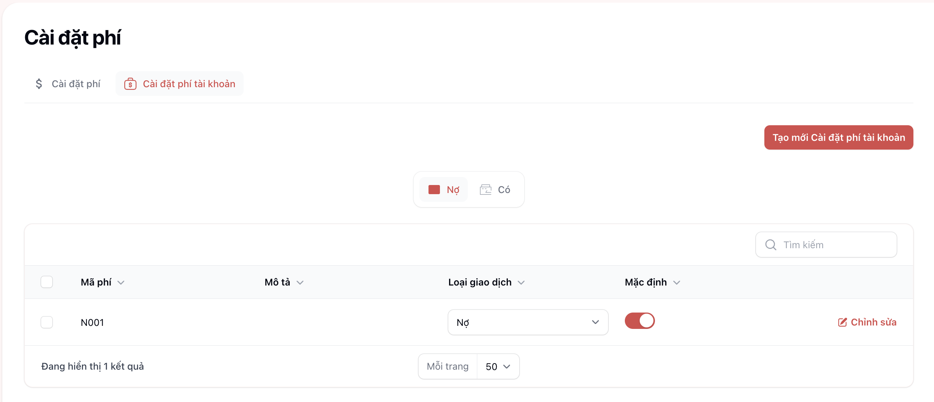Image resolution: width=934 pixels, height=402 pixels.
Task: Select the checkbox for row N001
Action: pyautogui.click(x=47, y=322)
